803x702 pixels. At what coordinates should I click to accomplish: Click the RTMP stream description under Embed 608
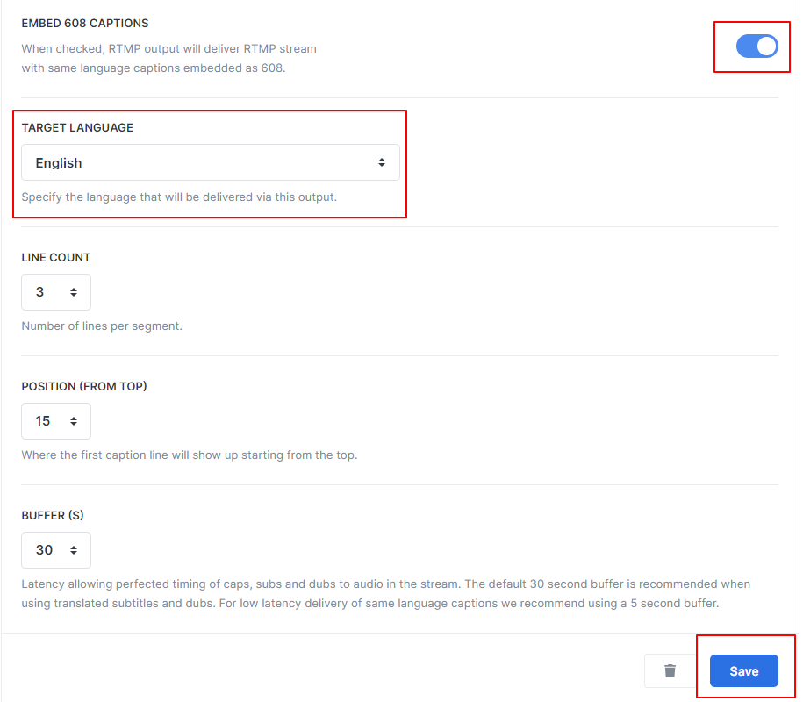coord(169,59)
